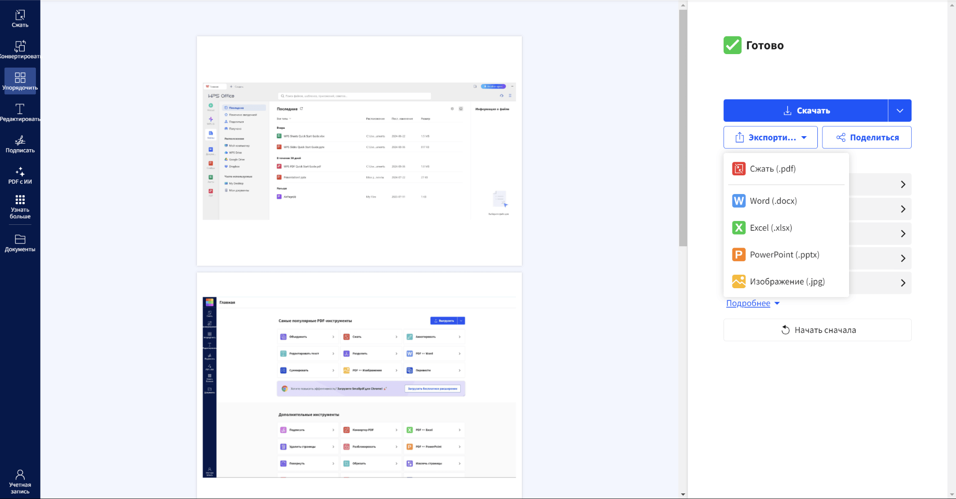This screenshot has width=956, height=499.
Task: Open the Подписать signing tool
Action: (20, 144)
